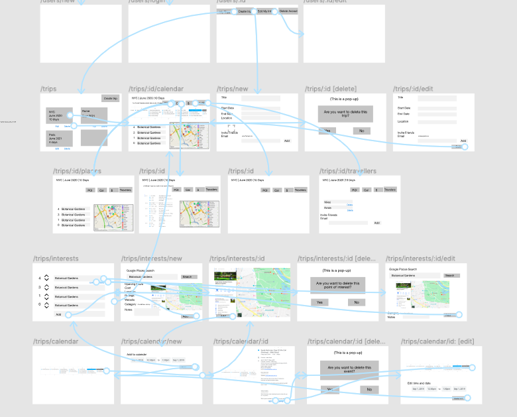Viewport: 517px width, 417px height.
Task: Select the /trips/:id/calendar frame label
Action: click(x=156, y=89)
